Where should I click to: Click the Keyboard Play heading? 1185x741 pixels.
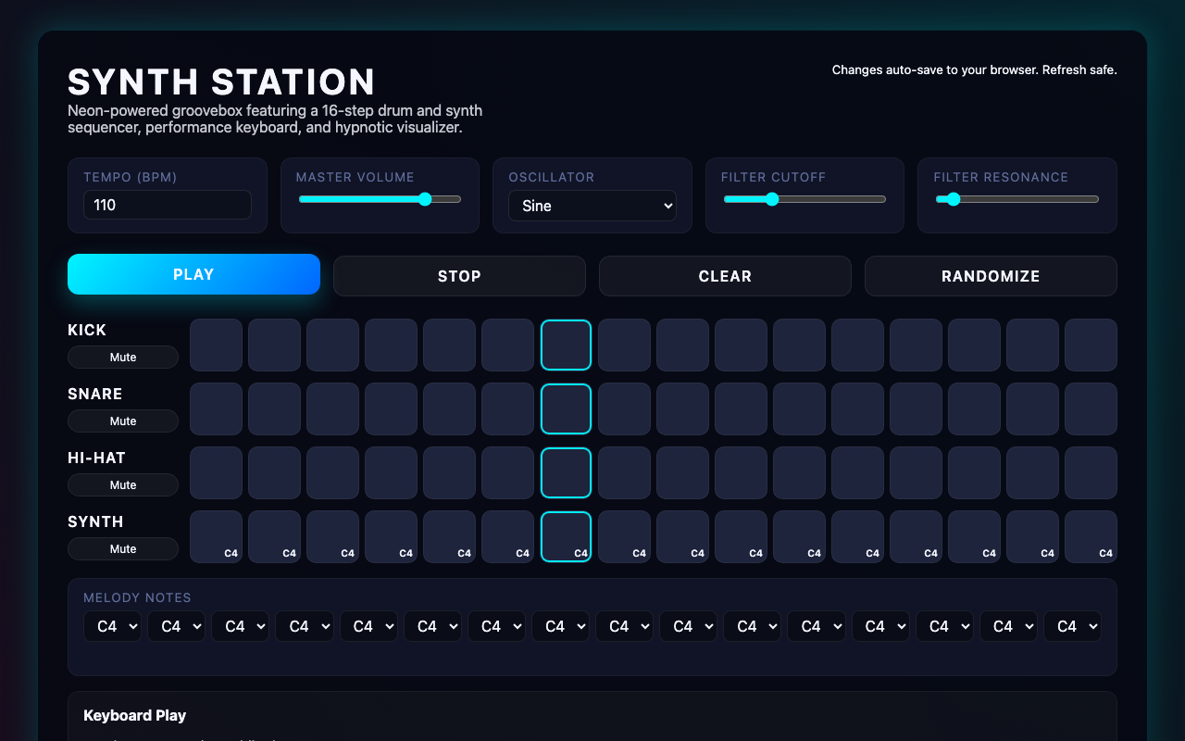(134, 715)
